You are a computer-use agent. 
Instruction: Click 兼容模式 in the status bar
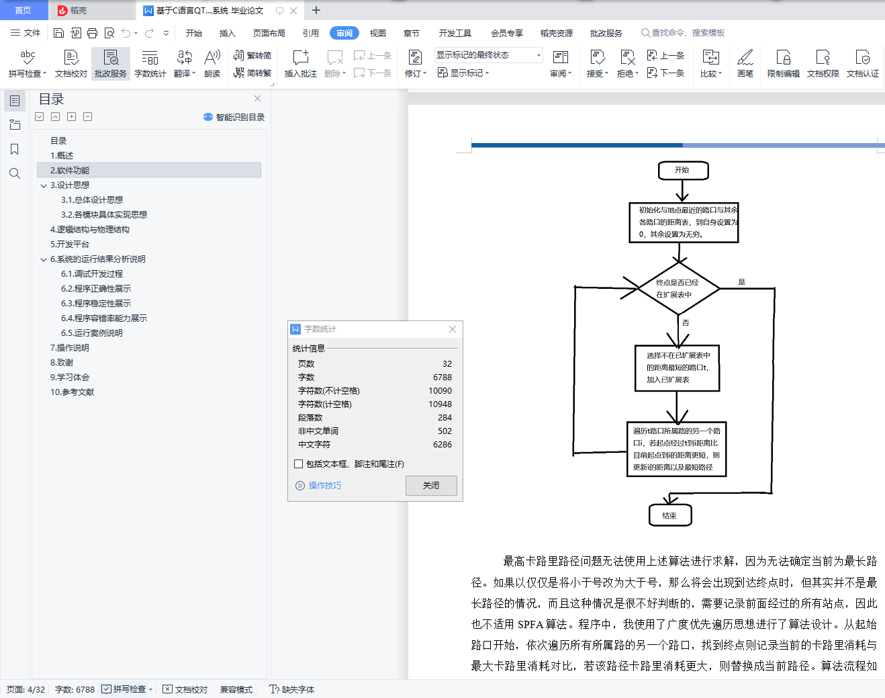[236, 689]
